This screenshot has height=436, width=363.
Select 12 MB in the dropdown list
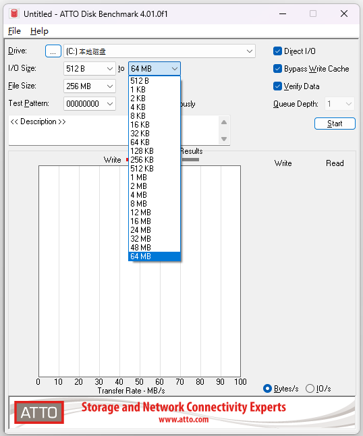pos(155,213)
